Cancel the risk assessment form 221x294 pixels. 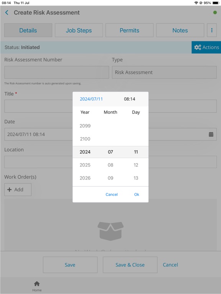point(170,265)
